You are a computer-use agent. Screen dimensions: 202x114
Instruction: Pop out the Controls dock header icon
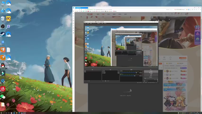click(x=157, y=69)
